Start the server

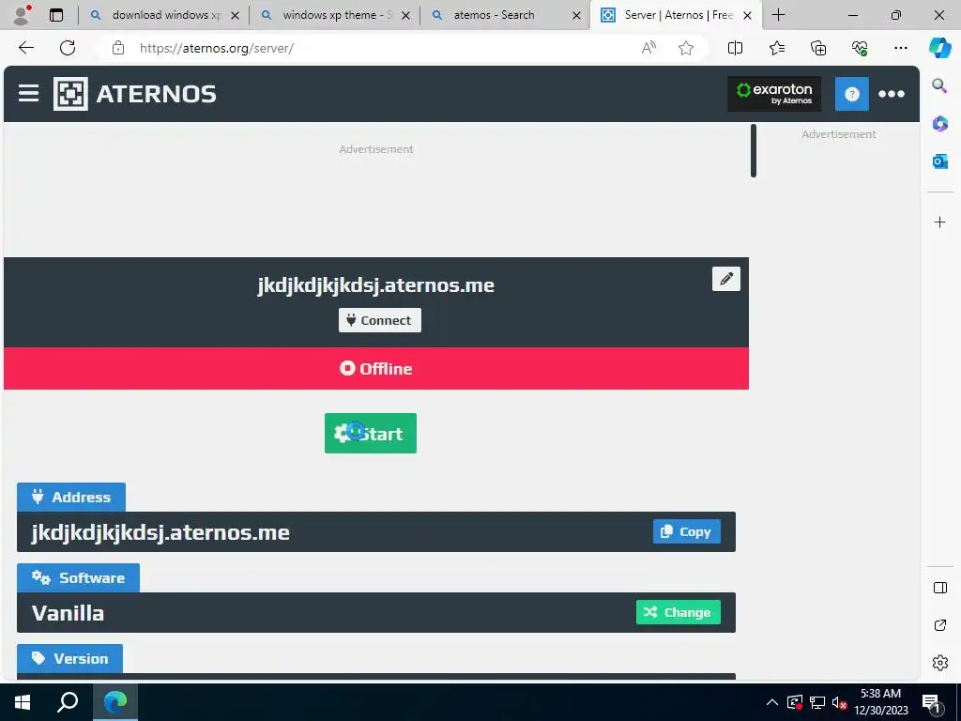coord(371,434)
